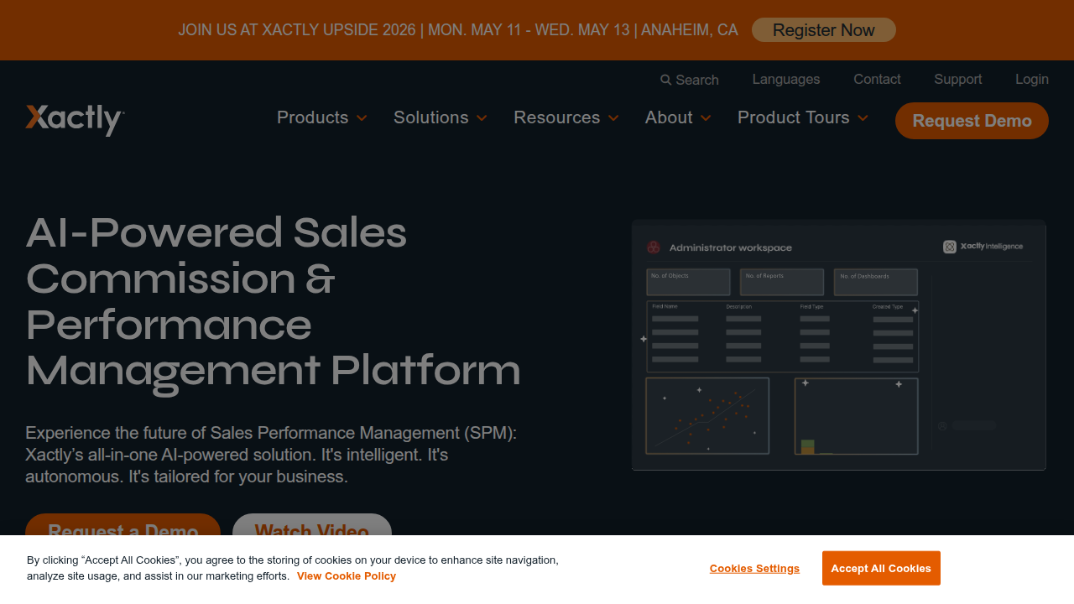The width and height of the screenshot is (1074, 604).
Task: Open Cookies Settings
Action: 754,568
